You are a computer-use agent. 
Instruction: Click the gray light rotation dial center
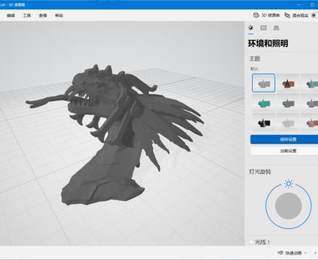point(288,206)
